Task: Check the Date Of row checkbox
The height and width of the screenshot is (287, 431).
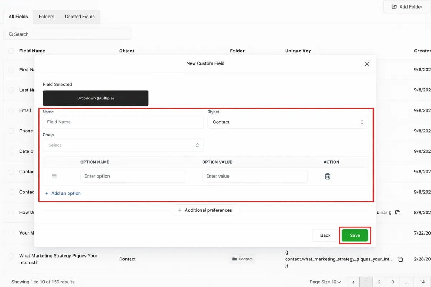Action: pos(11,151)
